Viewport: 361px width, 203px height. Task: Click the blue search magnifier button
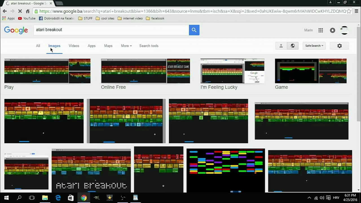(x=194, y=30)
